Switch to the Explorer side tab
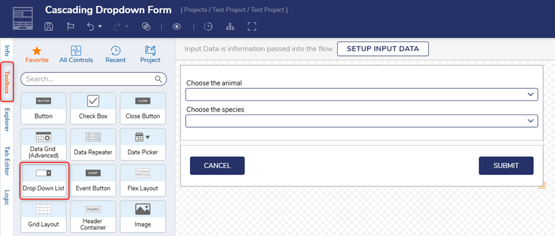Screen dimensions: 555x236 [x=7, y=119]
